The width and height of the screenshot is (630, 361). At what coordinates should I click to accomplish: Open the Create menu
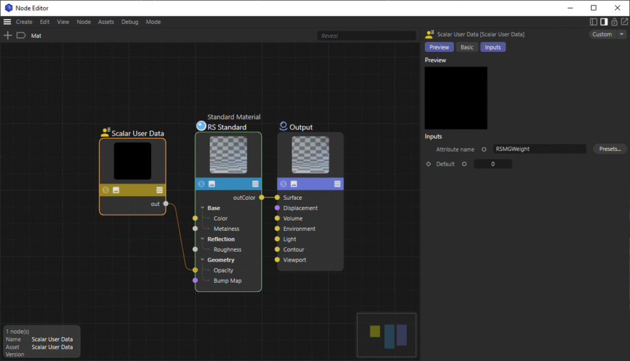tap(24, 21)
